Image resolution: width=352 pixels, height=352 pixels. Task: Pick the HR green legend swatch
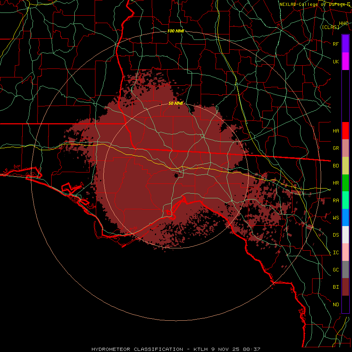[345, 183]
